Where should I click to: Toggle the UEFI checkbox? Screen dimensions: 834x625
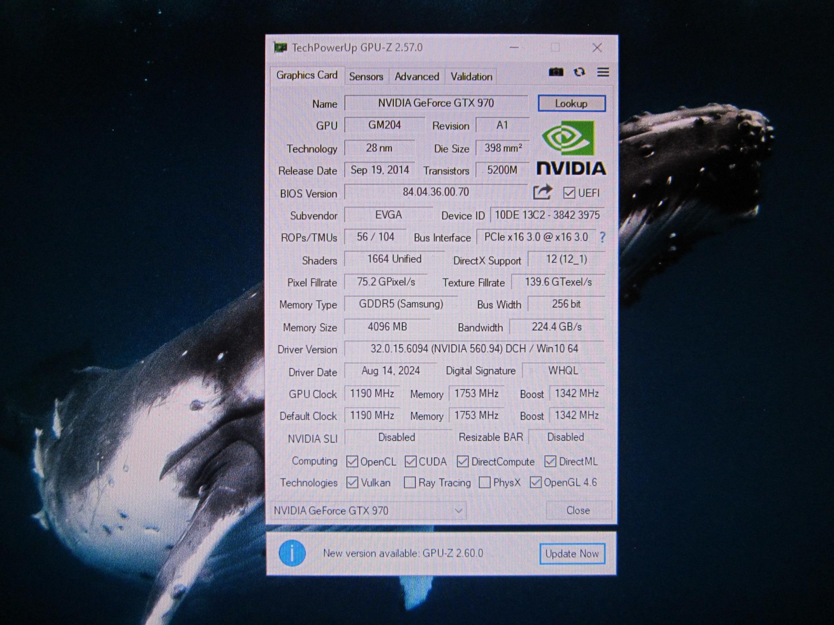[569, 192]
